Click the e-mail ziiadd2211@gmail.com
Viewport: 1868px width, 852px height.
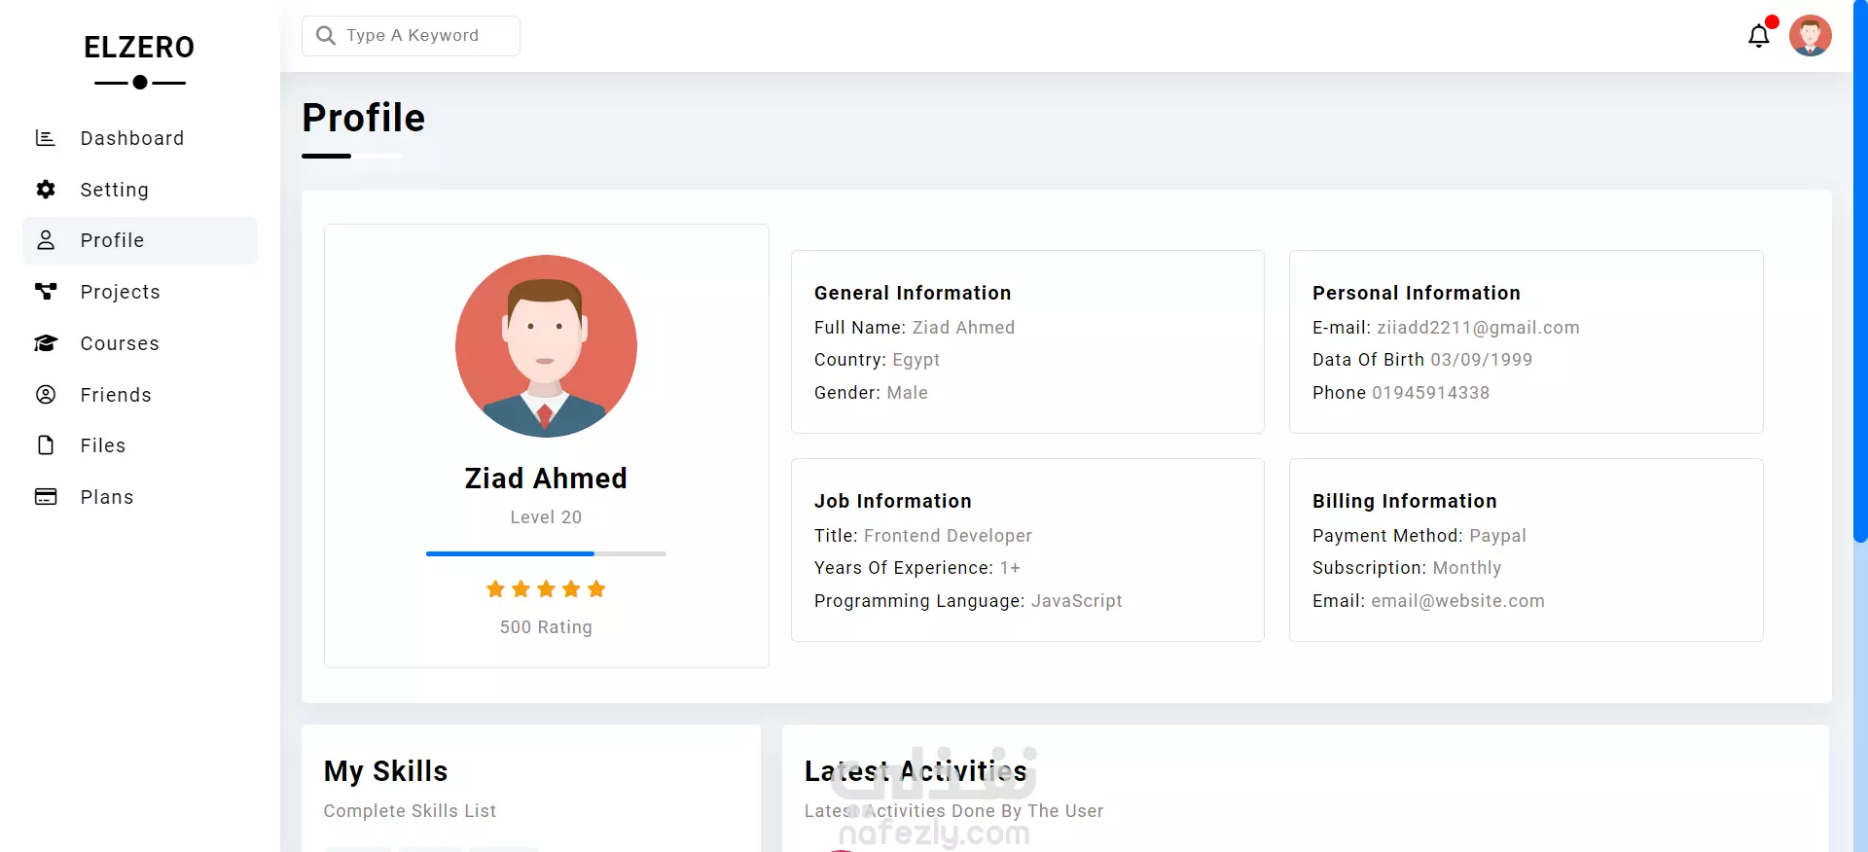coord(1478,328)
